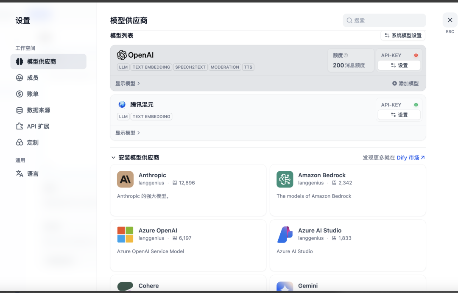
Task: Click 'The models of Amazon Bedrock' description
Action: point(314,196)
